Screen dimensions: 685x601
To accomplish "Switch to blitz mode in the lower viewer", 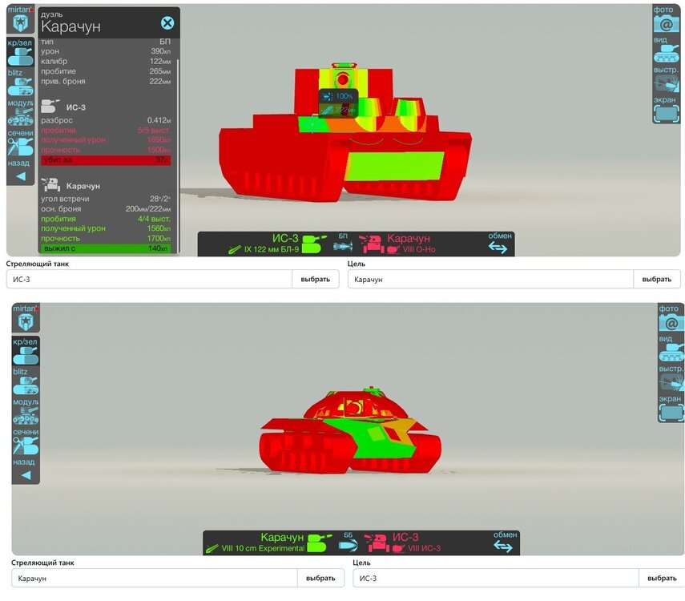I will click(26, 381).
